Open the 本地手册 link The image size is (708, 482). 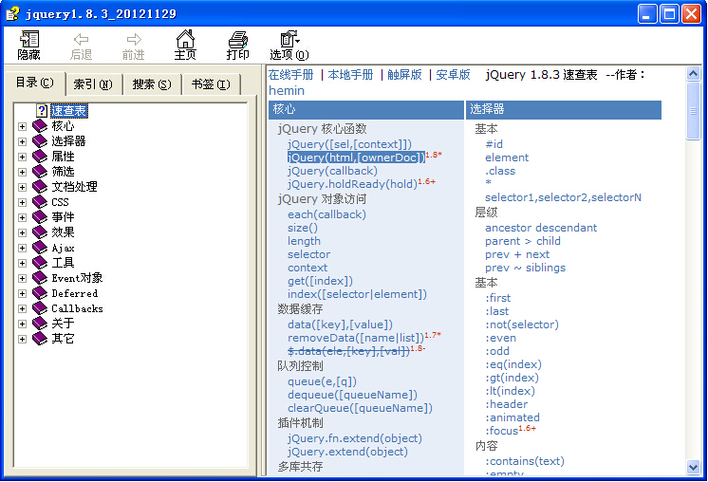(x=351, y=75)
